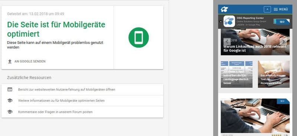The height and width of the screenshot is (136, 297).
Task: Open Warum Linkaufbau auch 2018 relevant article
Action: [255, 48]
